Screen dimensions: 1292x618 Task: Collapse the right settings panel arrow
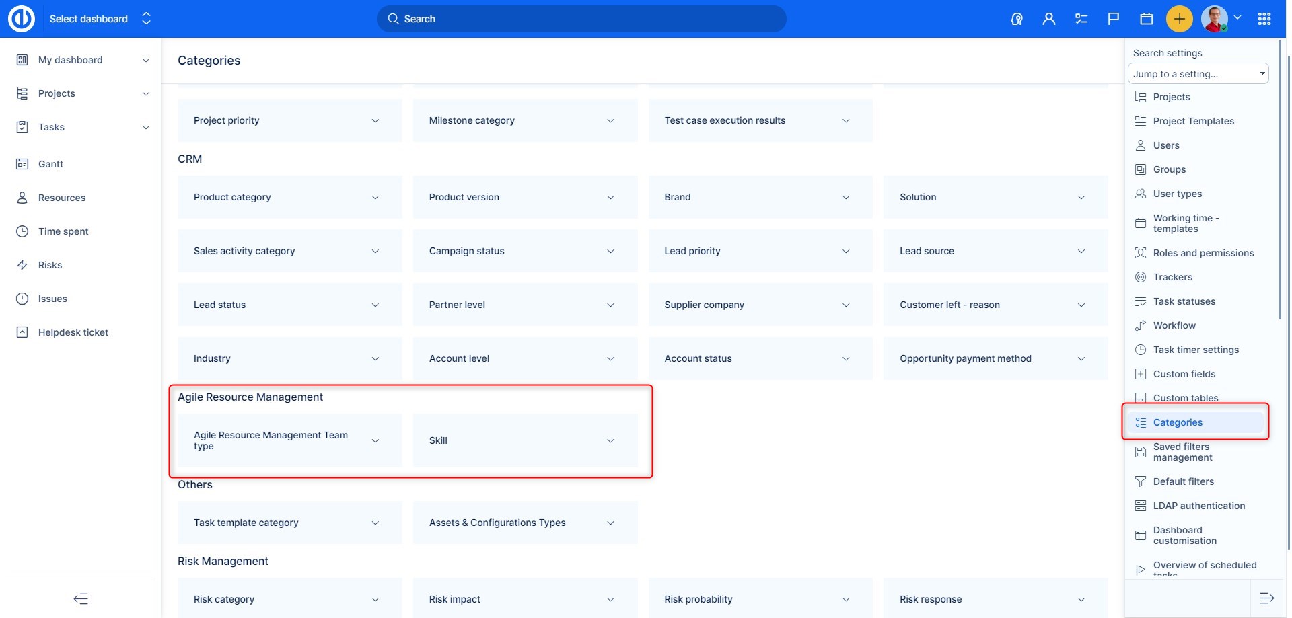coord(1266,598)
